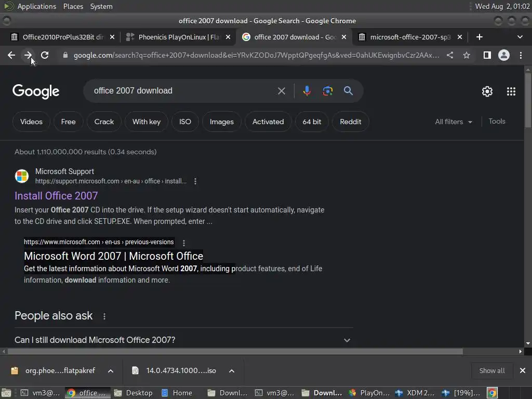Open a new tab

tap(480, 37)
